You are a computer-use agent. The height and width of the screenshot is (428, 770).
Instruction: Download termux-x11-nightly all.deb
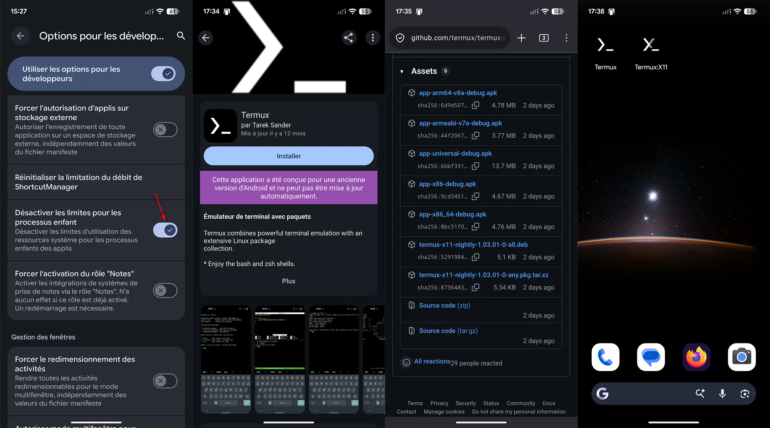(473, 245)
